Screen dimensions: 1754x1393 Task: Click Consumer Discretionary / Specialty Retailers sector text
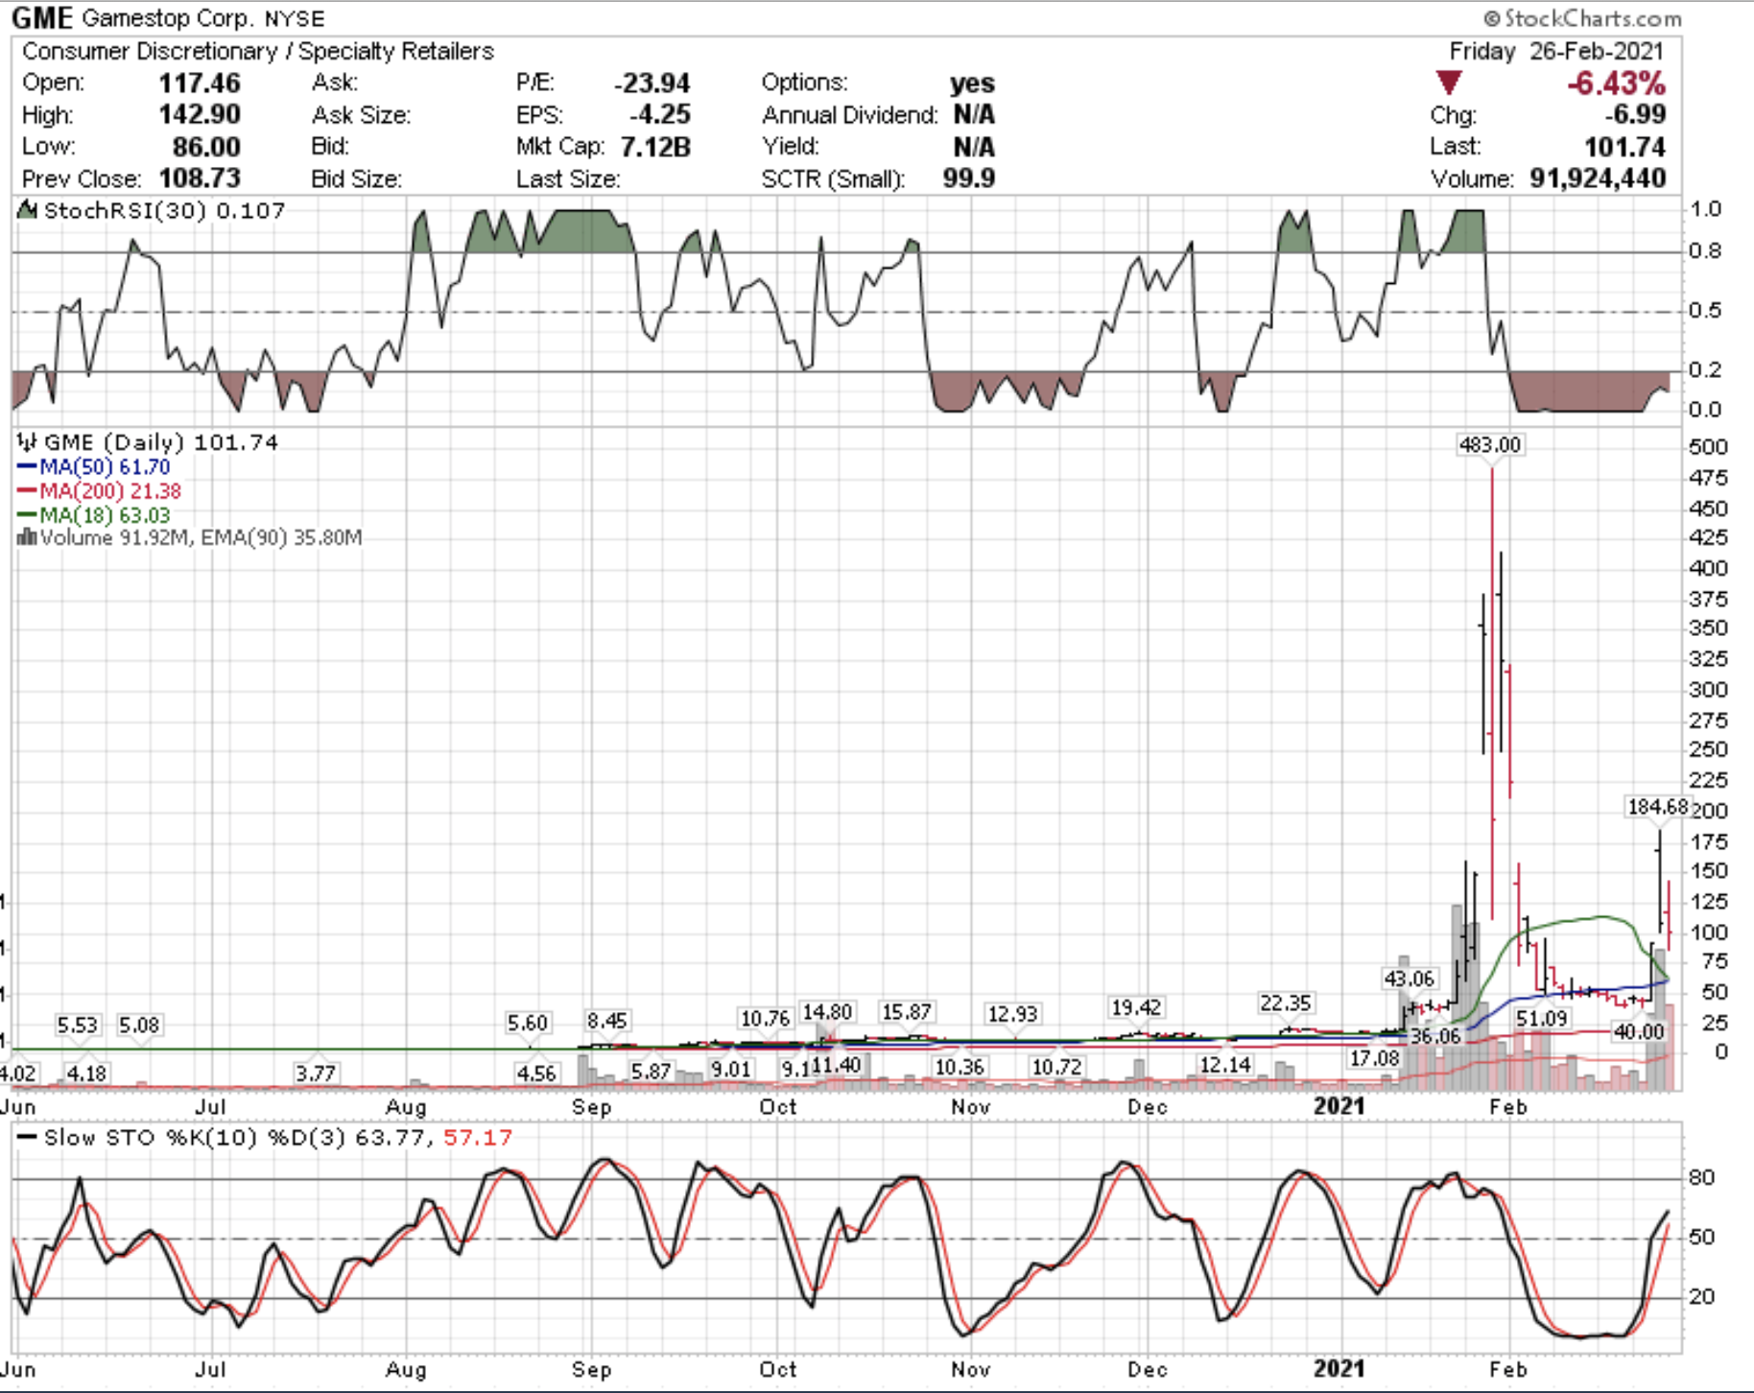258,51
